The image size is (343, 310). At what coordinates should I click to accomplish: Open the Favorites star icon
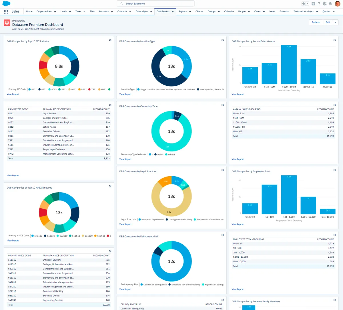coord(304,4)
